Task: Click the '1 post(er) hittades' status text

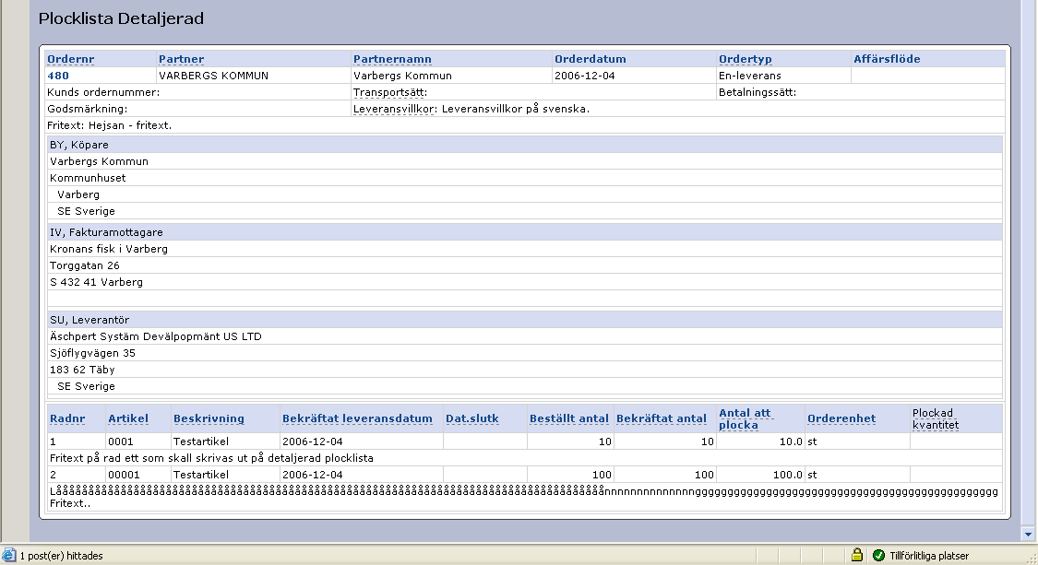Action: 62,556
